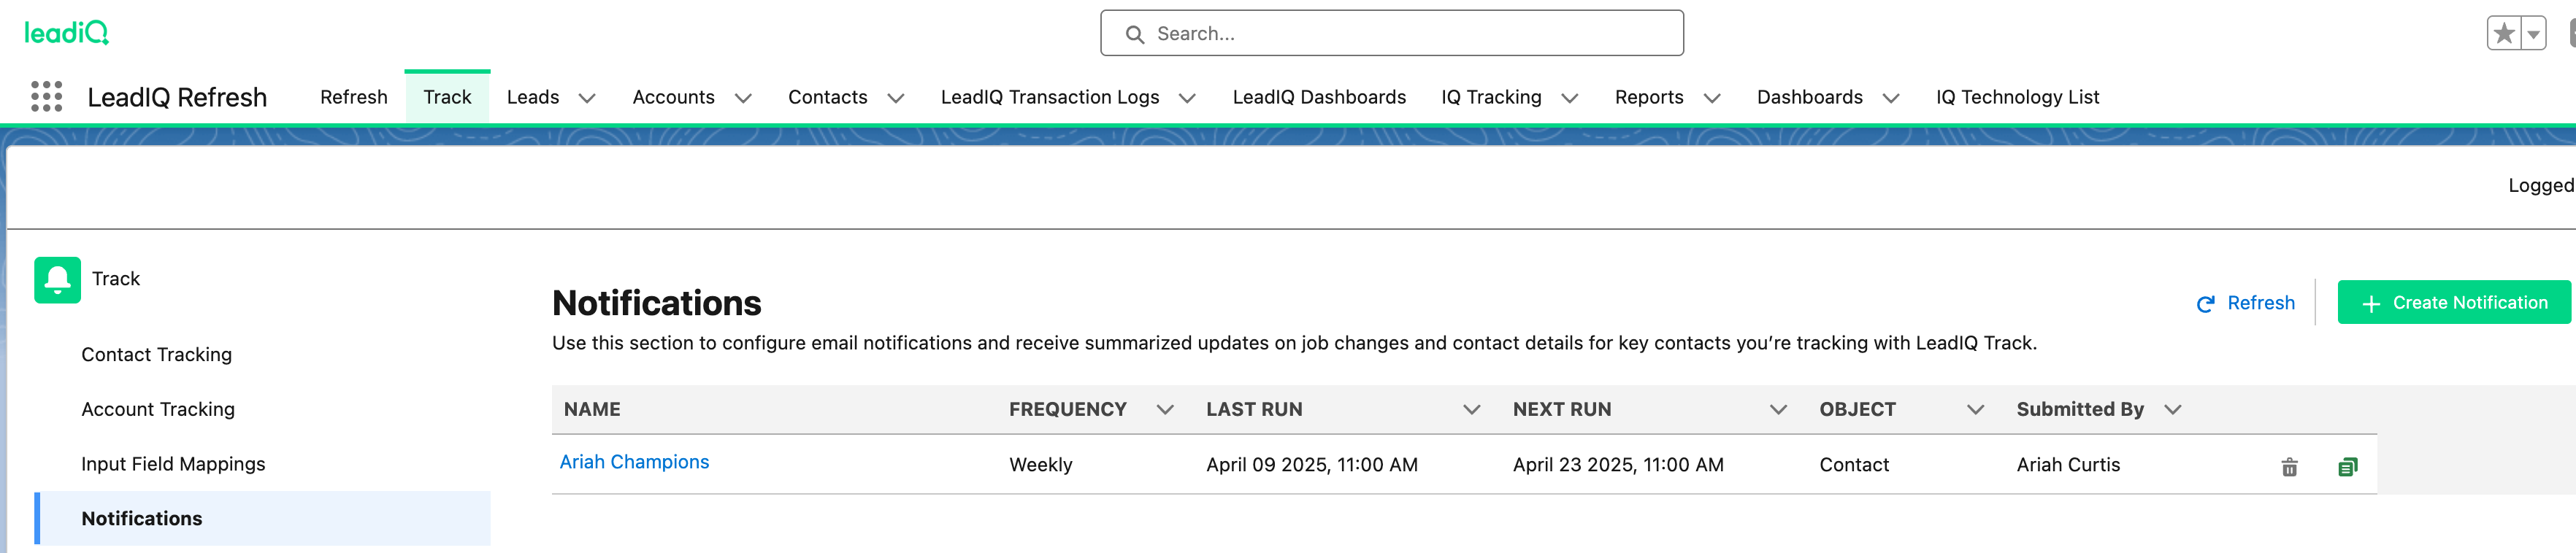Click the favorites star icon
The height and width of the screenshot is (553, 2576).
(2503, 34)
